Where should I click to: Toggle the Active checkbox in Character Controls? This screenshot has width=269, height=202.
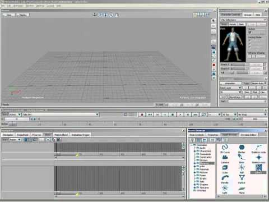click(x=250, y=33)
